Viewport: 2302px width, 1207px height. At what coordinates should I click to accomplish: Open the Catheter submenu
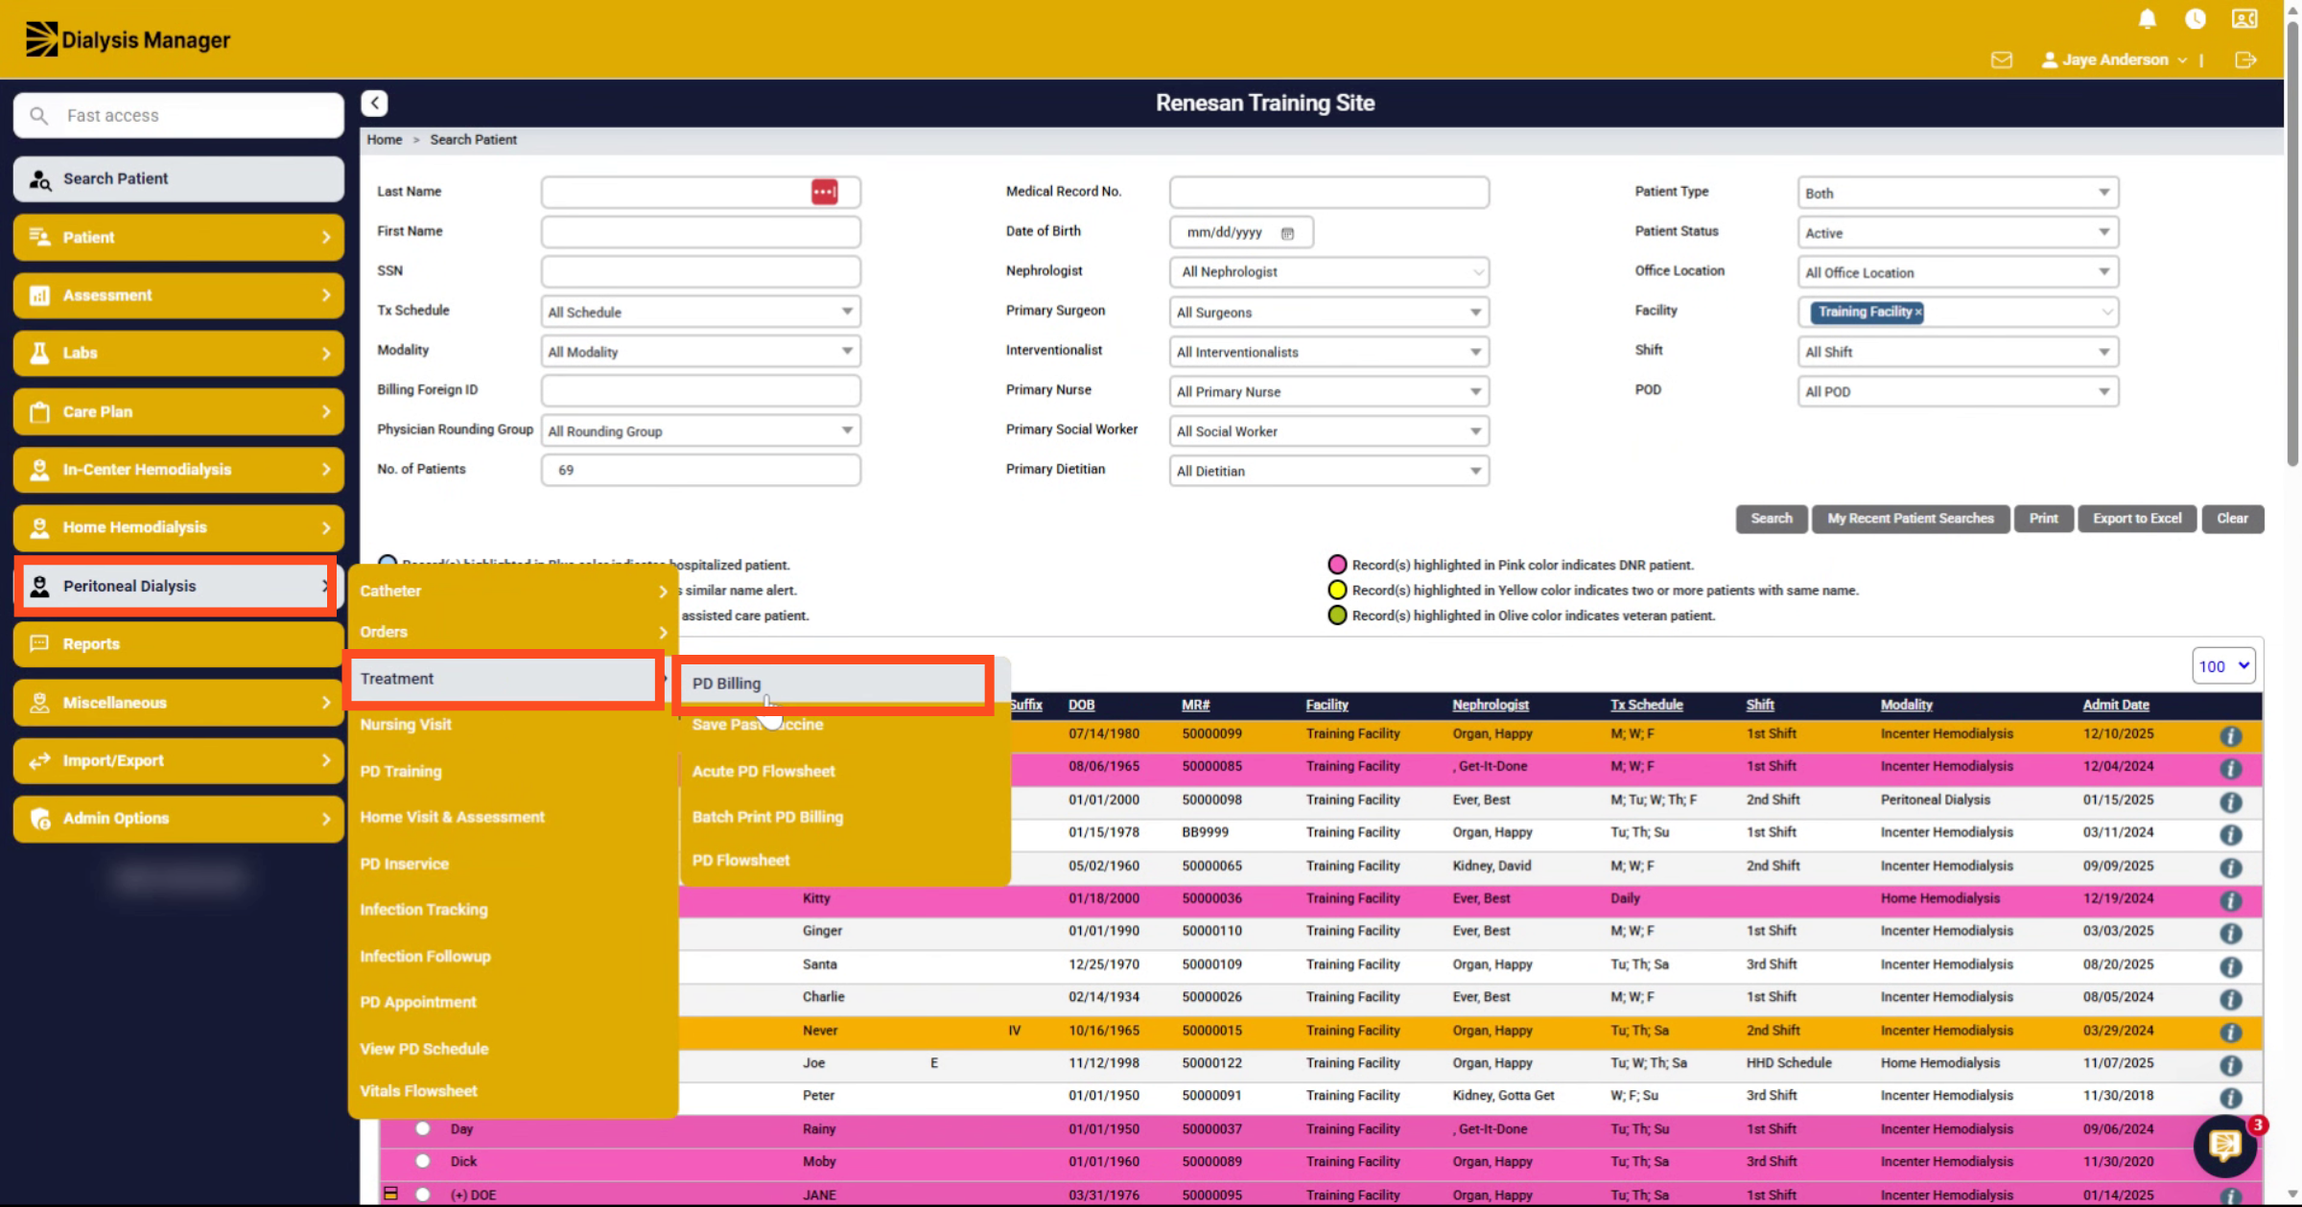pos(513,591)
